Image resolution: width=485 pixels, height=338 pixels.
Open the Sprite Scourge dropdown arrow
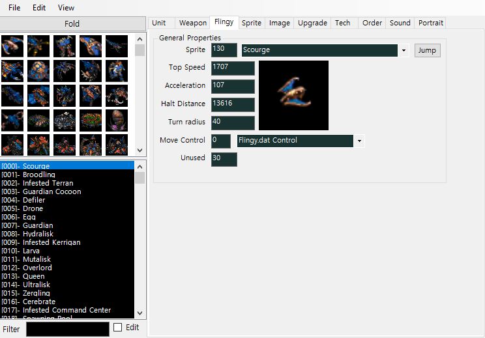pos(404,50)
